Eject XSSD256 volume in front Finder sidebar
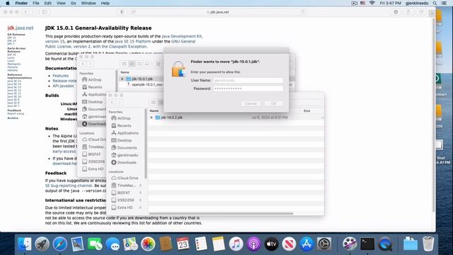453x255 pixels. [140, 200]
